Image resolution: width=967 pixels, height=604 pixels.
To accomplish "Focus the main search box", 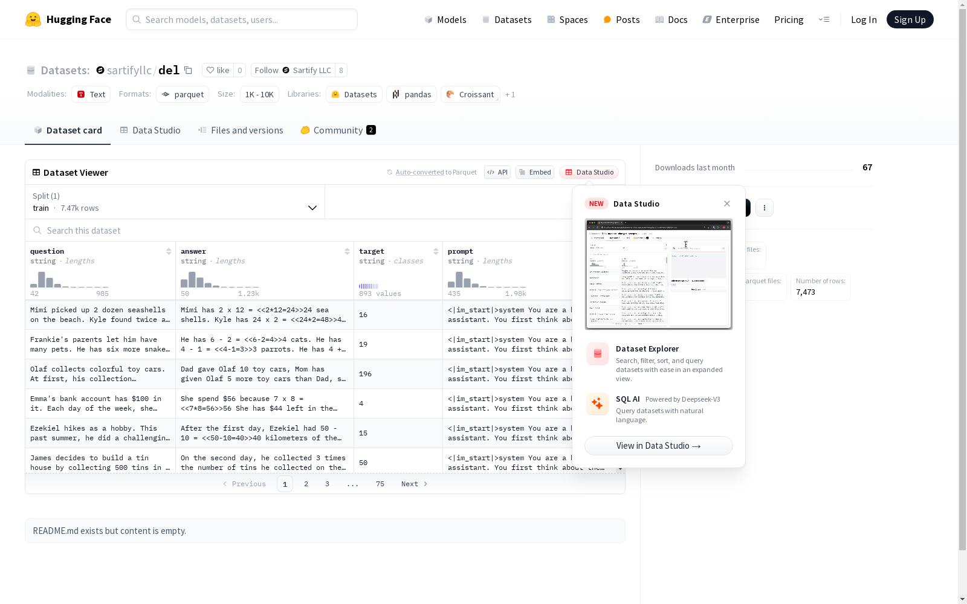I will (242, 19).
